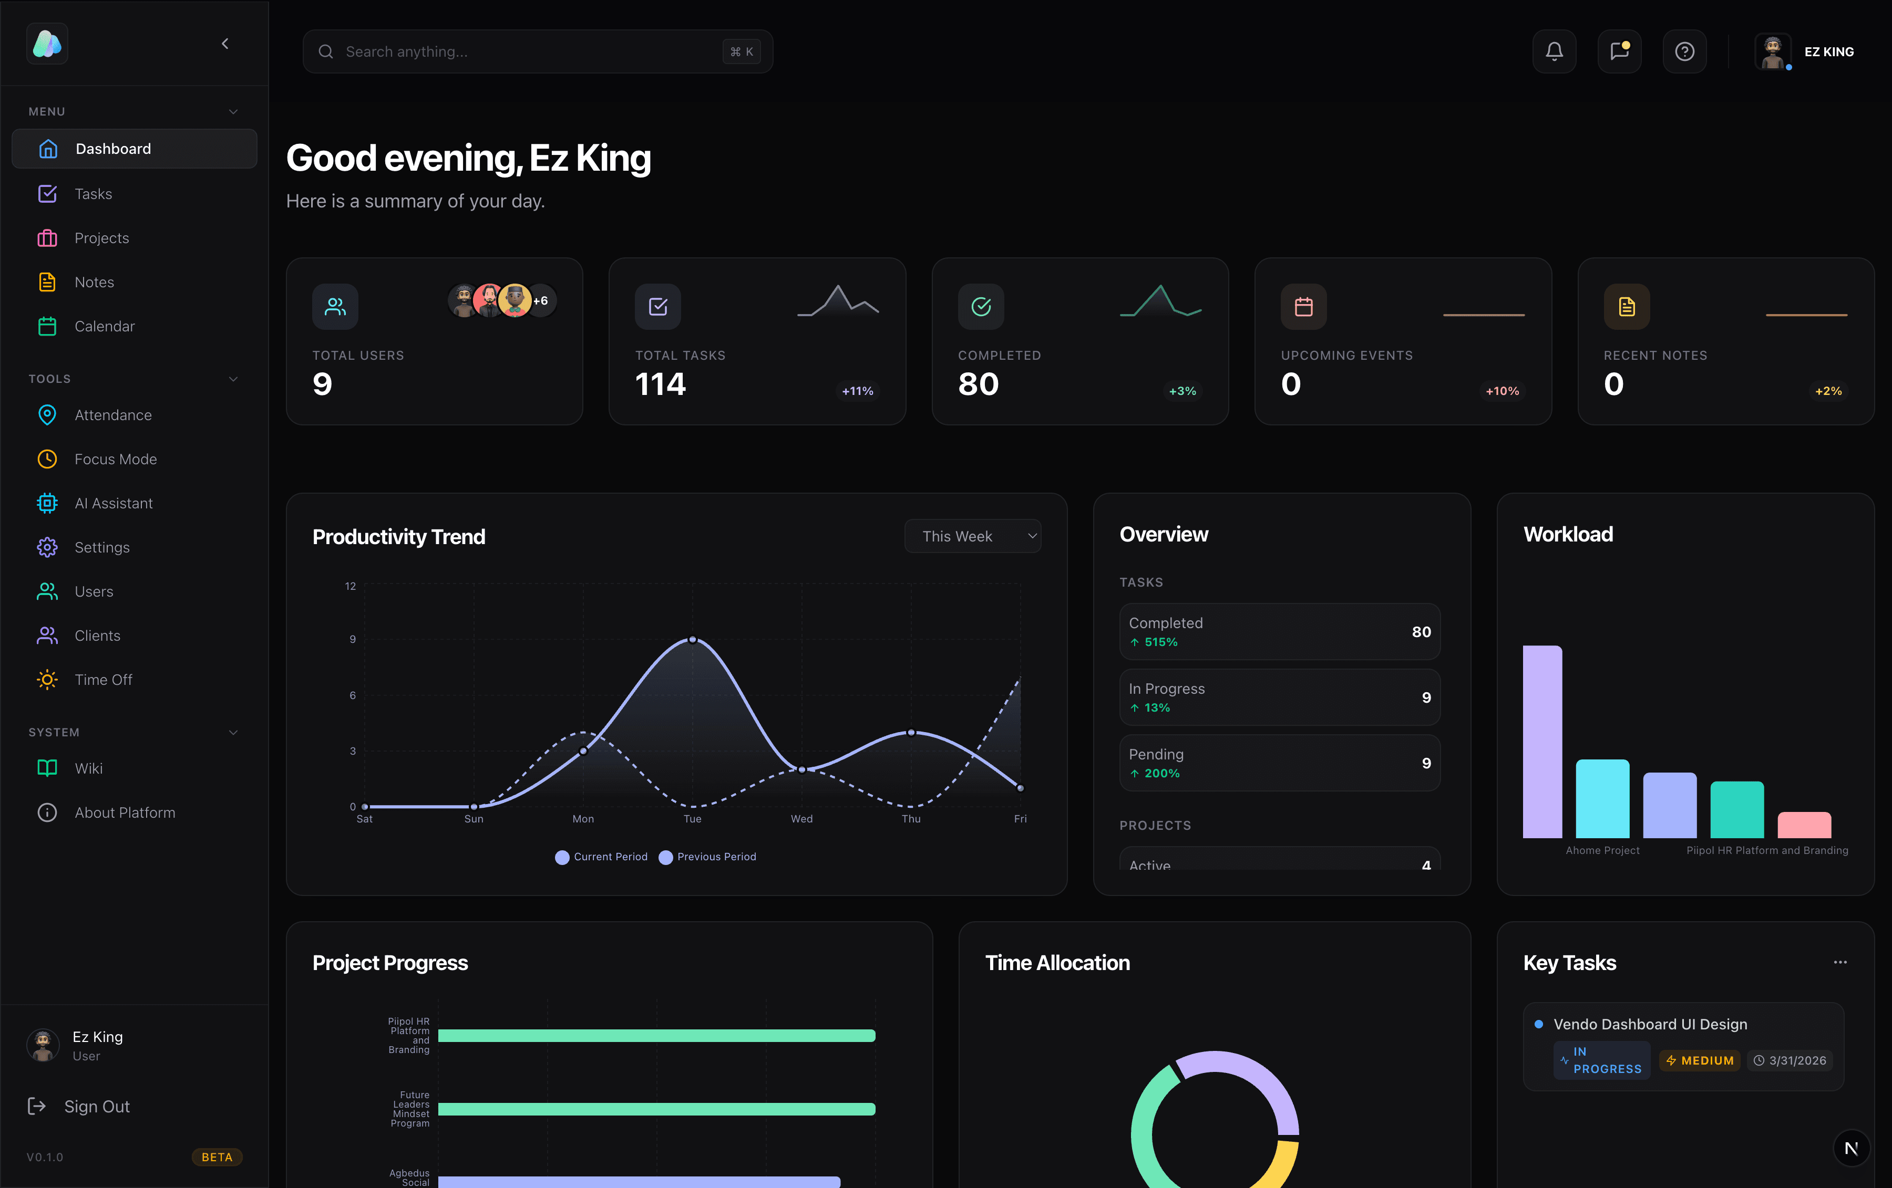Click the Time Off sun icon
The image size is (1892, 1188).
pyautogui.click(x=47, y=679)
